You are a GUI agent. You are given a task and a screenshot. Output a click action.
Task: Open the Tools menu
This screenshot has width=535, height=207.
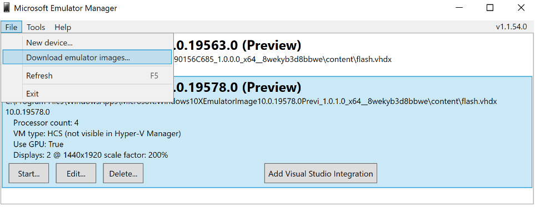[36, 27]
